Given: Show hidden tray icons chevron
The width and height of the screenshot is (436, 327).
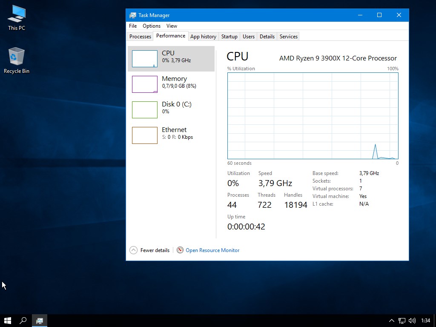Looking at the screenshot, I should (391, 321).
